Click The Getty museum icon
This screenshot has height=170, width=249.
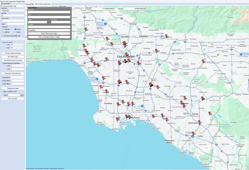[84, 50]
